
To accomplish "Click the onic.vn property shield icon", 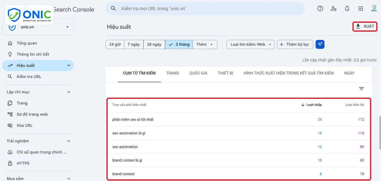I will pos(12,27).
